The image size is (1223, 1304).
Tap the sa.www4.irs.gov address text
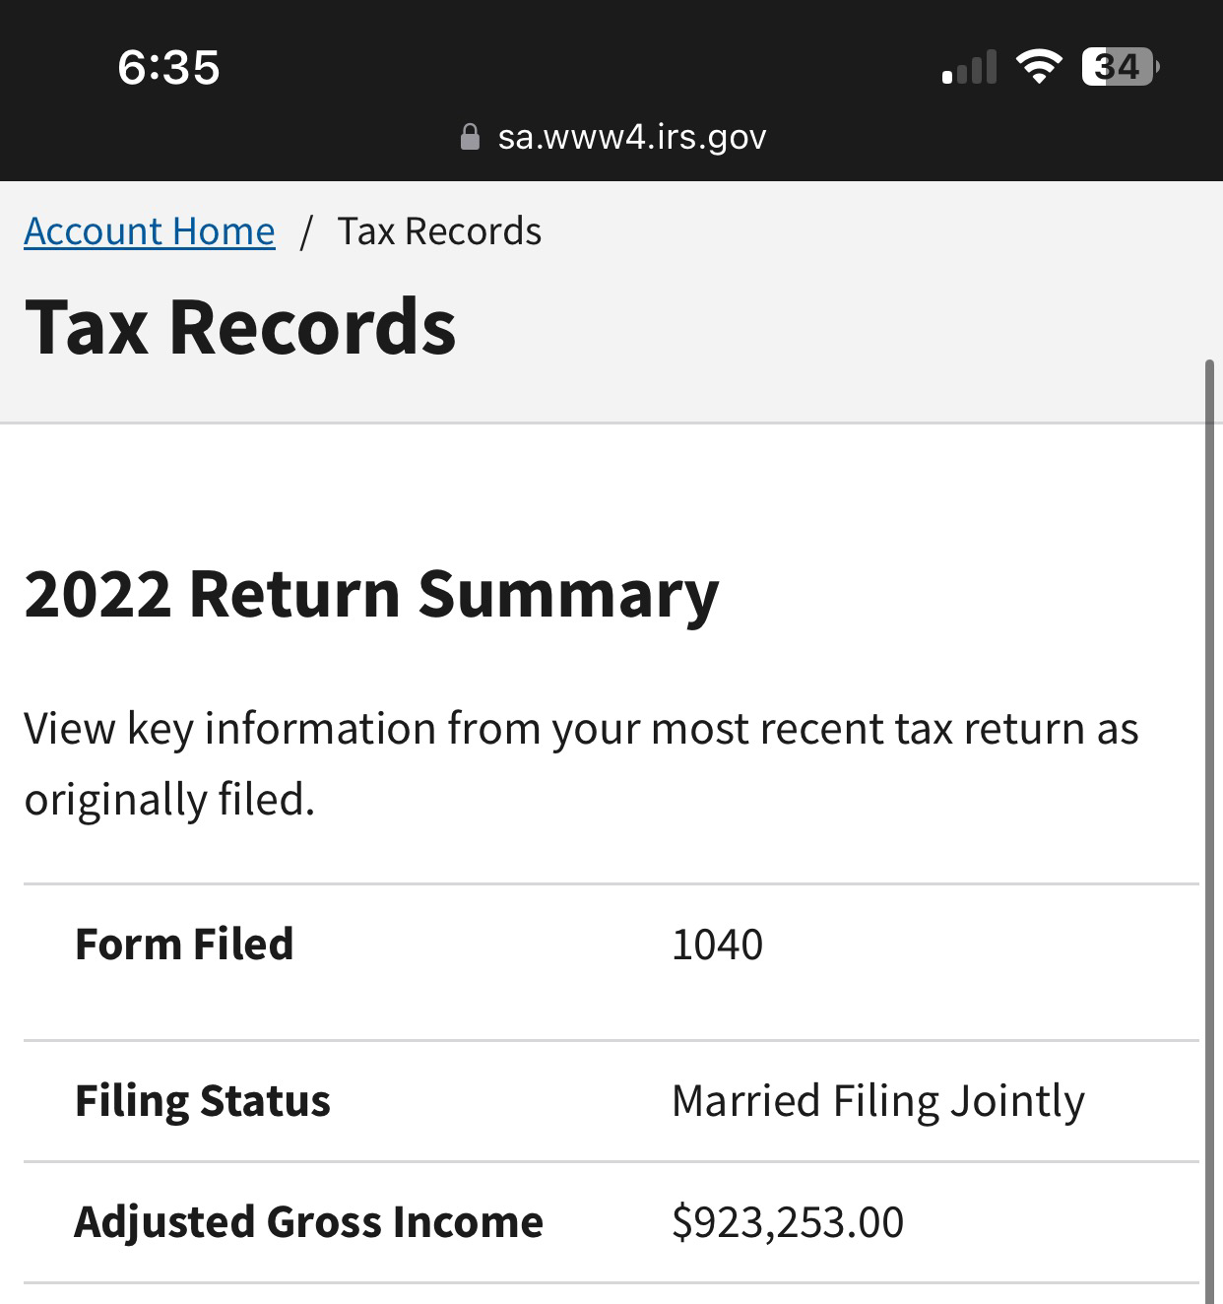tap(632, 137)
